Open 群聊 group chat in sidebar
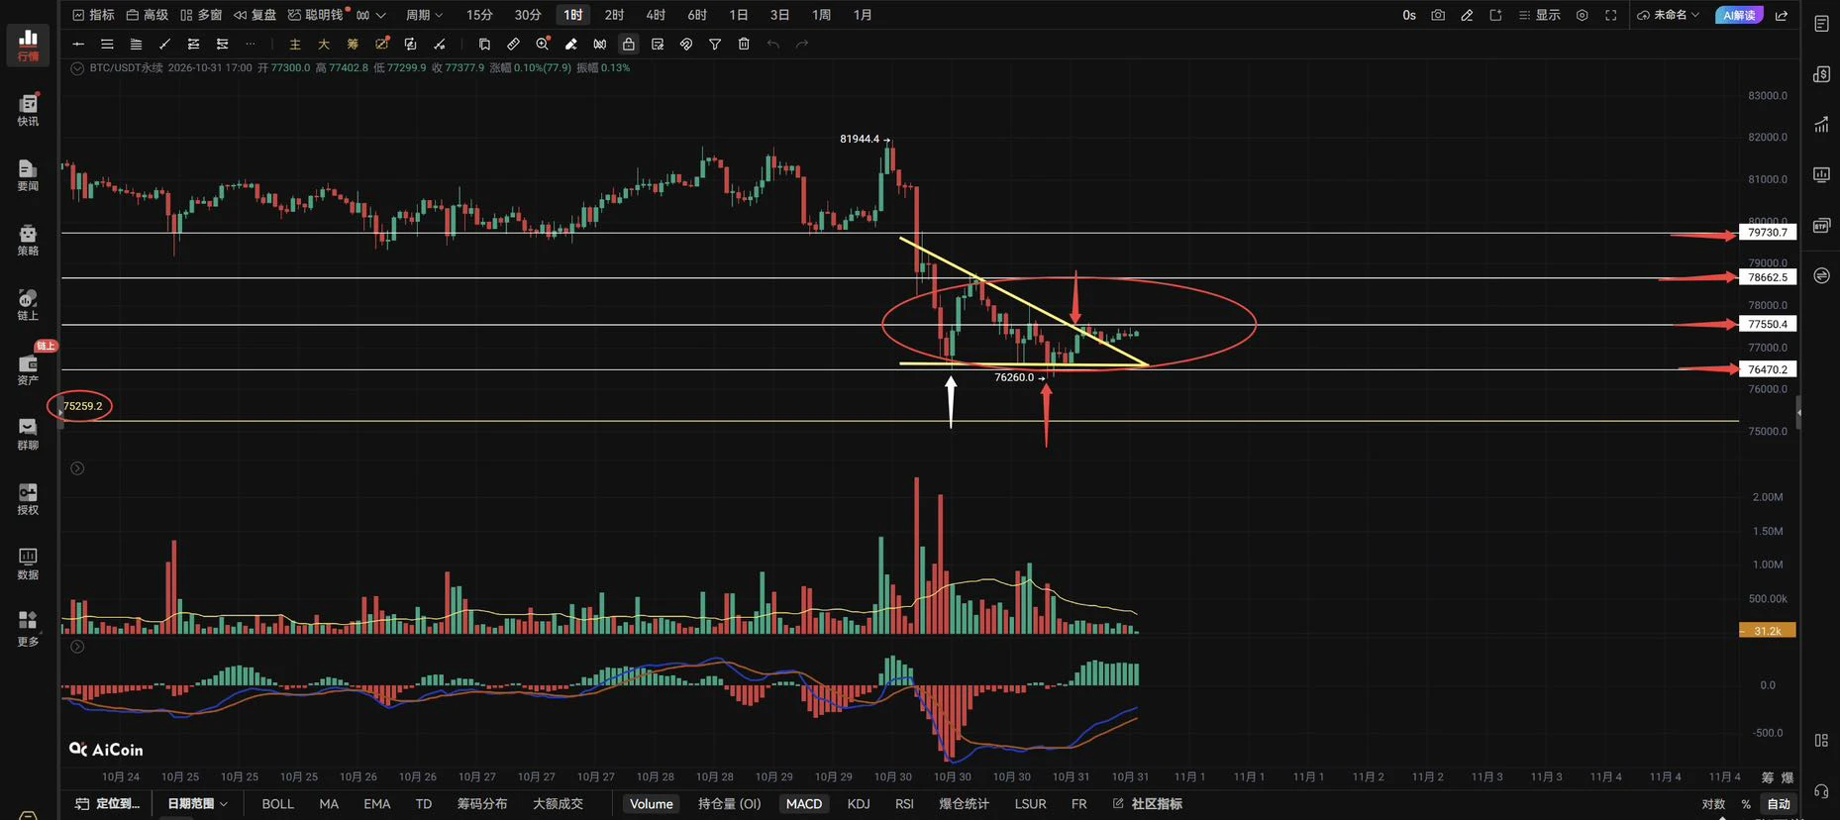This screenshot has width=1840, height=820. point(28,434)
